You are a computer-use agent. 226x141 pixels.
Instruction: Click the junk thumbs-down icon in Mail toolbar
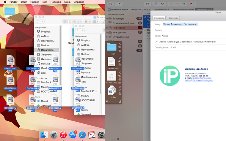click(162, 4)
